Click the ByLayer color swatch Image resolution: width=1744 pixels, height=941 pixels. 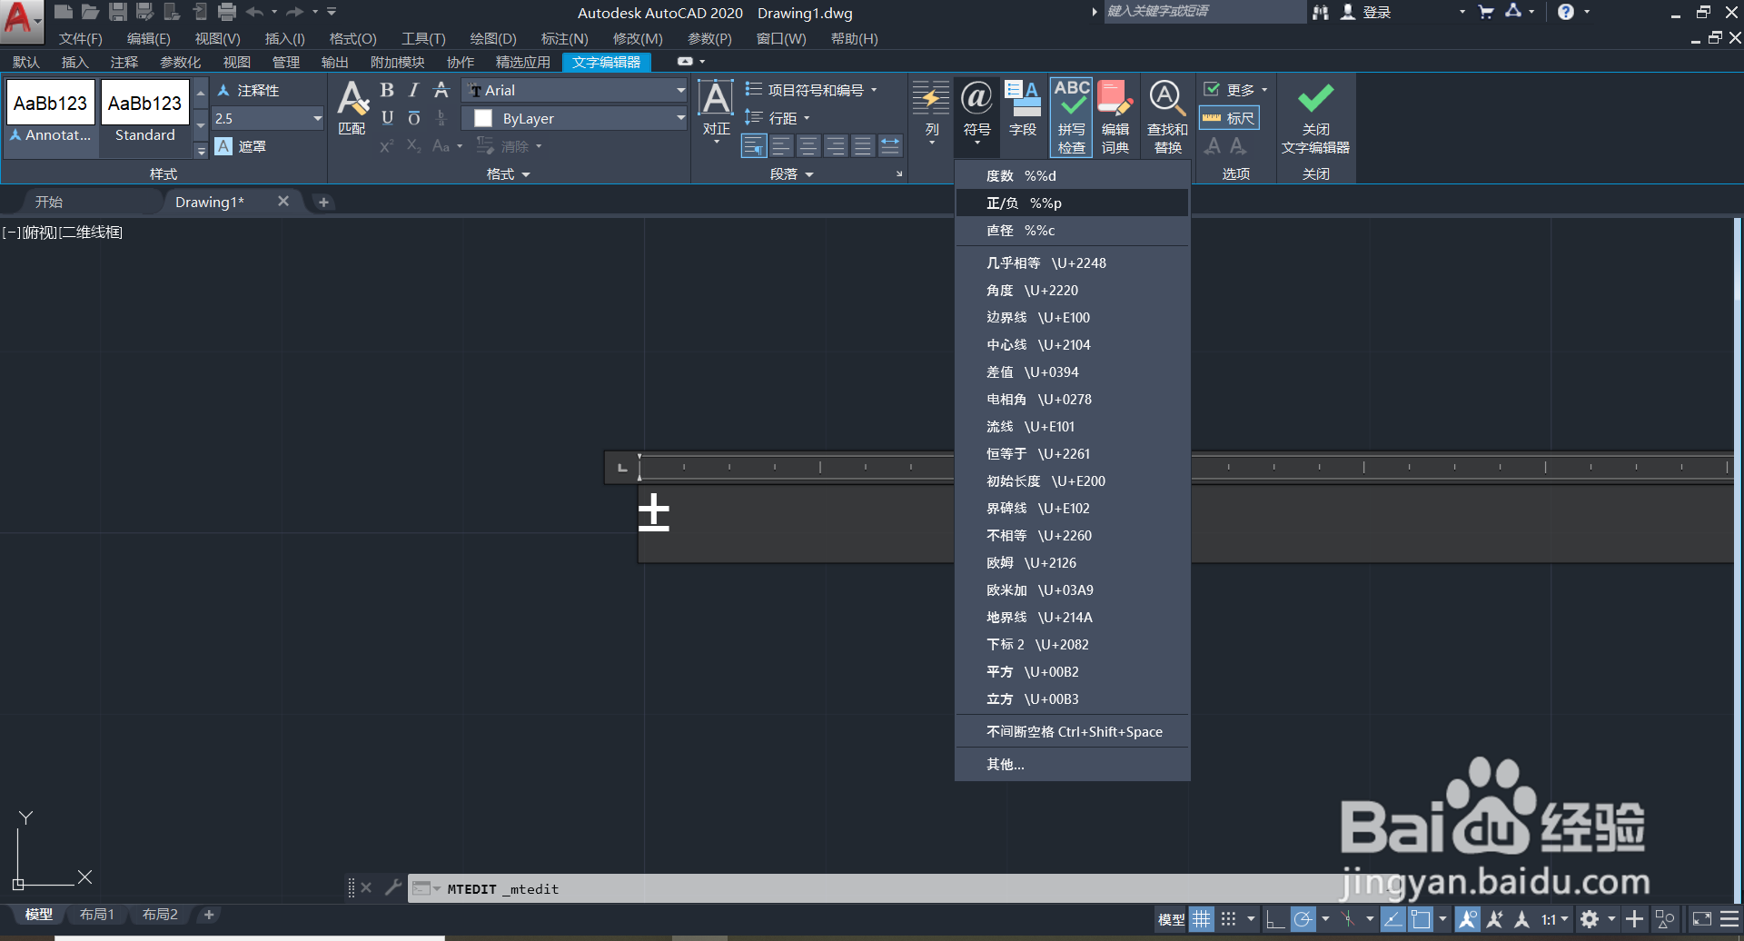483,118
